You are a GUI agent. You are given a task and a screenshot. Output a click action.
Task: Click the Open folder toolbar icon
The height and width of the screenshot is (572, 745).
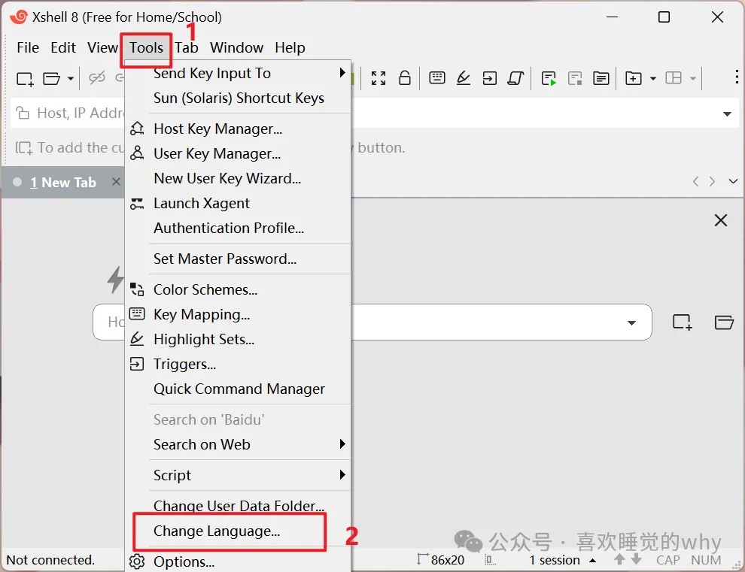(51, 78)
